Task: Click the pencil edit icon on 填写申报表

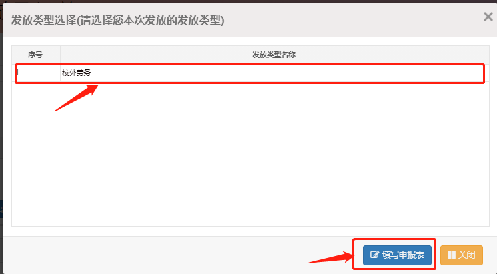Action: (374, 255)
